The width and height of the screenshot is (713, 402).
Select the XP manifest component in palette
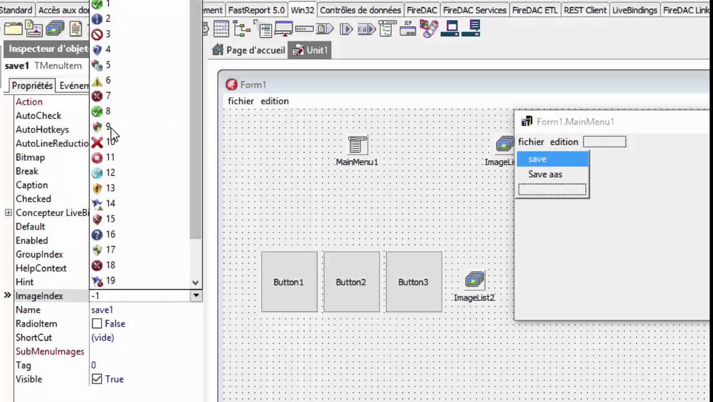(x=408, y=28)
